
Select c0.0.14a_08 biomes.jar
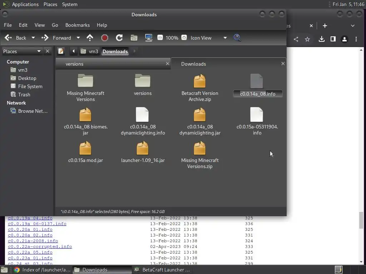tap(85, 121)
